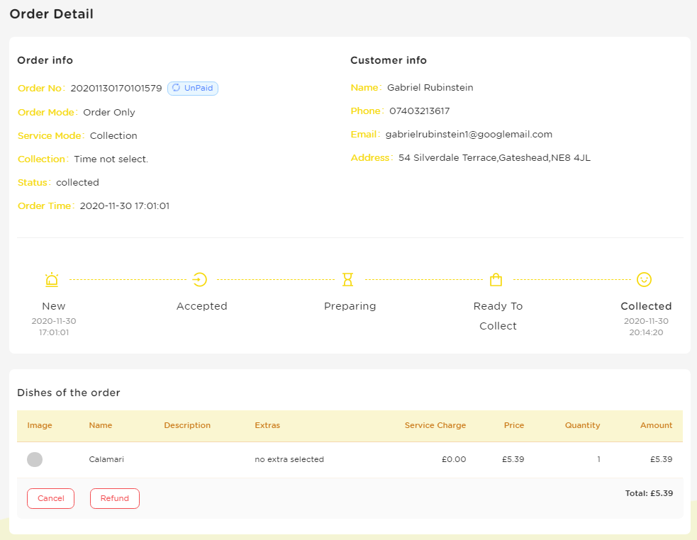Click the 'Time not select.' text

111,159
